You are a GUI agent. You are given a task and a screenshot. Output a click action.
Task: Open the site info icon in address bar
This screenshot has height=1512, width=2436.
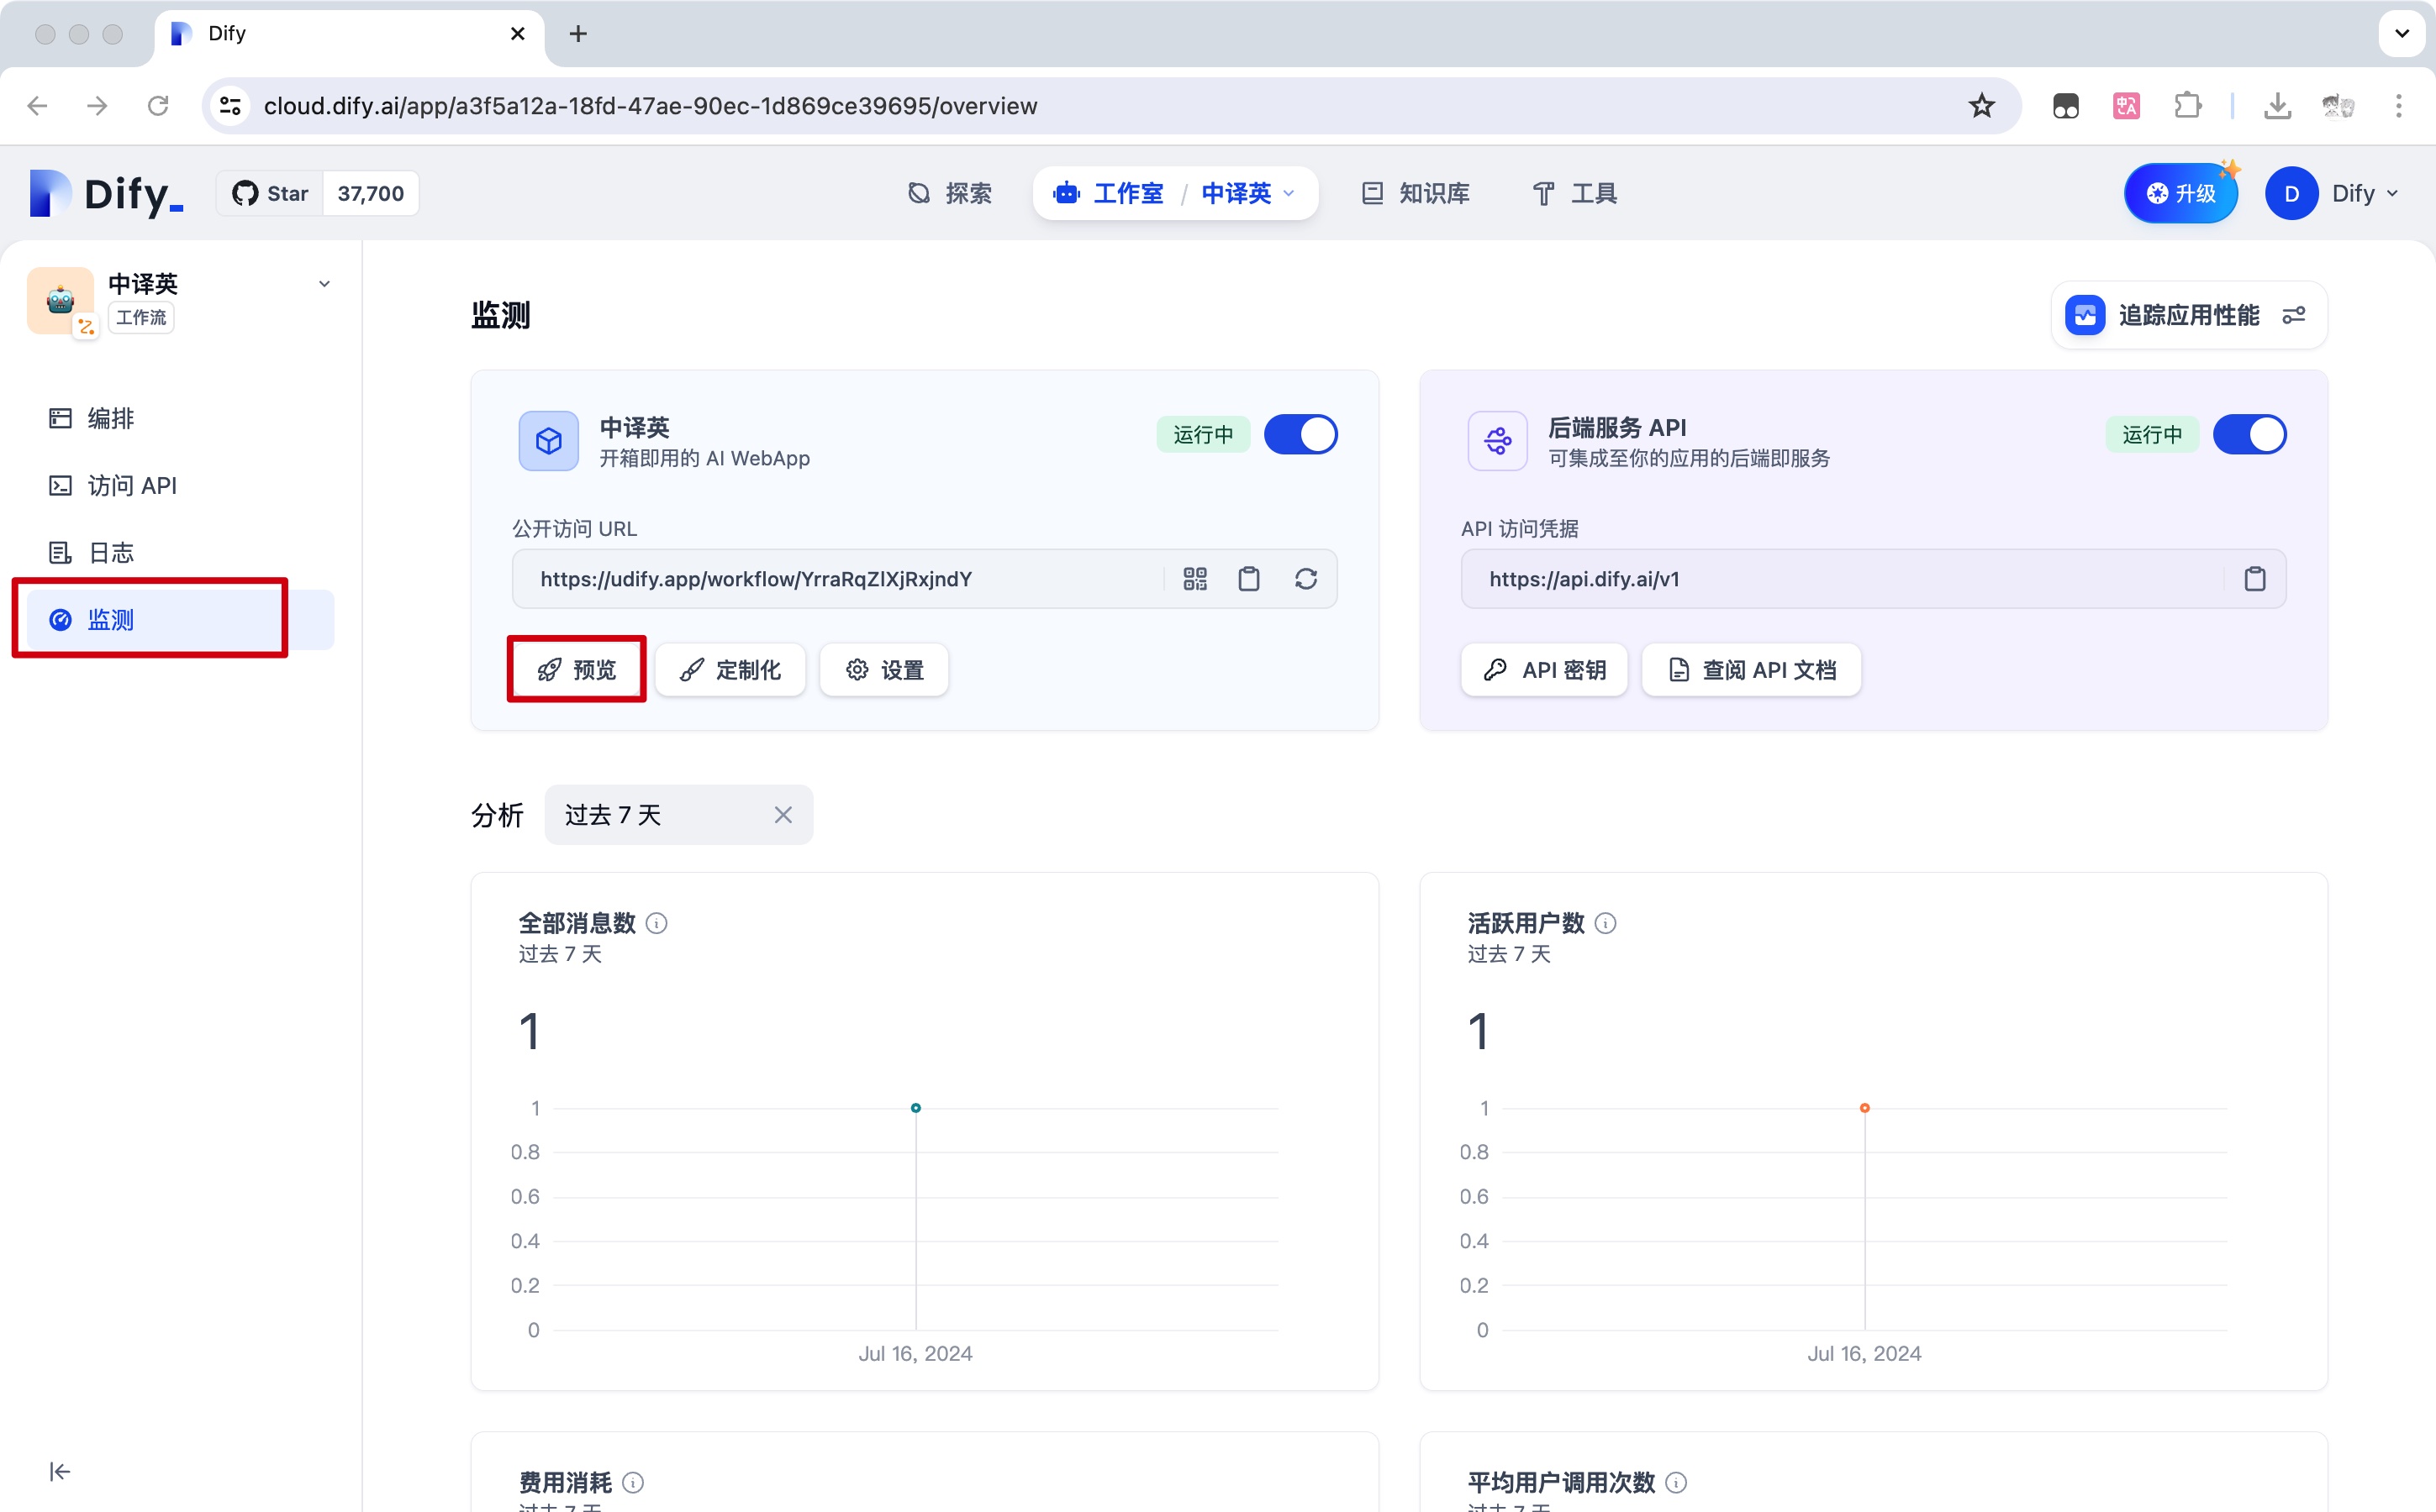click(230, 105)
